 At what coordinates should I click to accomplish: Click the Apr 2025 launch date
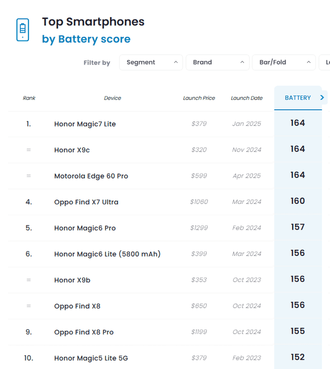pyautogui.click(x=246, y=175)
